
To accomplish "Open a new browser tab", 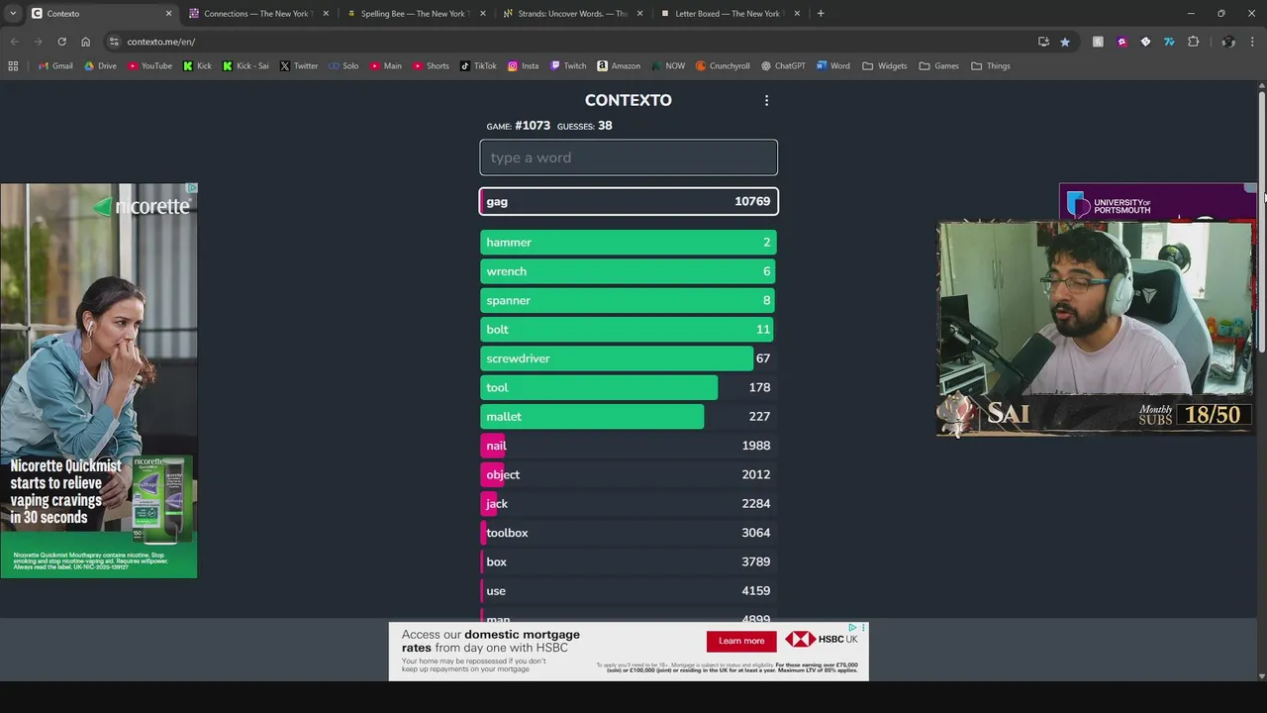I will 821,13.
